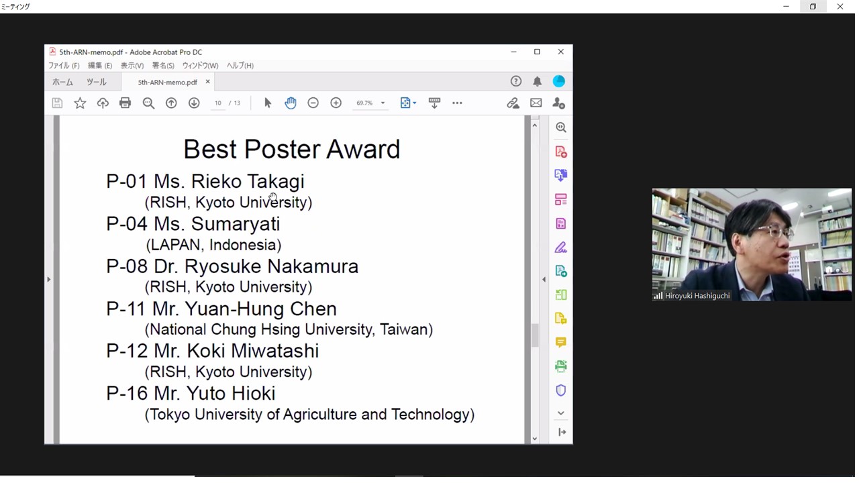The image size is (859, 483).
Task: Open the ファイル (F) menu
Action: click(64, 66)
